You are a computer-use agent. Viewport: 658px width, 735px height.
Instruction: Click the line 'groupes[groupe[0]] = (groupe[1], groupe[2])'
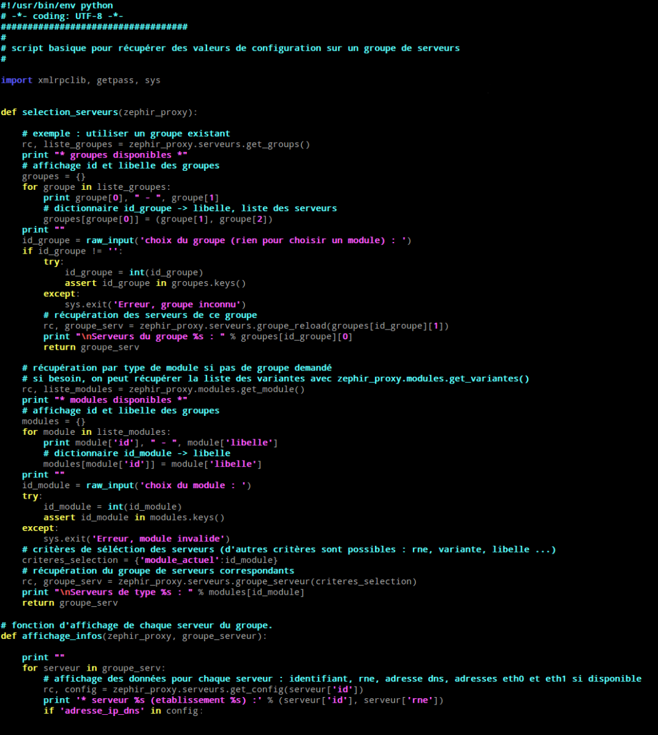click(x=158, y=219)
